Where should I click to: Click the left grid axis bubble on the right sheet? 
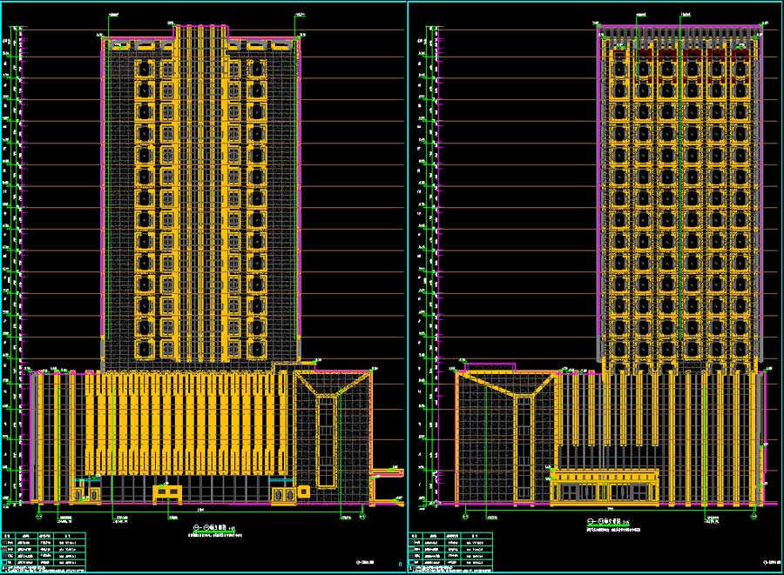tap(465, 517)
